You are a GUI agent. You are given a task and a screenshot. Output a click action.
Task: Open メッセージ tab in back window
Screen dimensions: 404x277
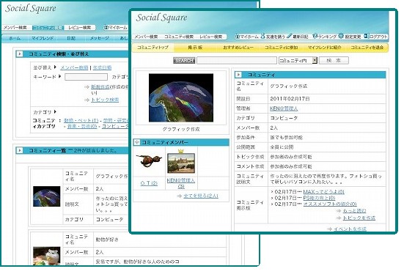click(100, 38)
